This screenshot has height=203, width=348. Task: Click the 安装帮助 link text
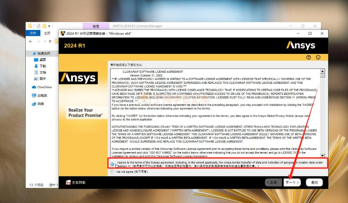point(79,182)
